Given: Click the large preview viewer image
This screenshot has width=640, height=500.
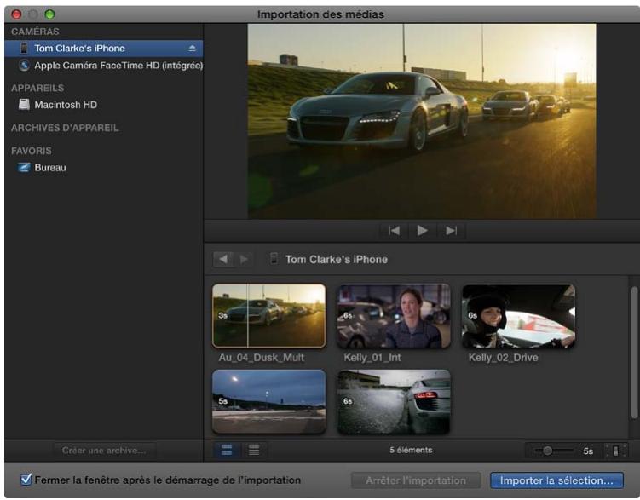Looking at the screenshot, I should click(422, 121).
